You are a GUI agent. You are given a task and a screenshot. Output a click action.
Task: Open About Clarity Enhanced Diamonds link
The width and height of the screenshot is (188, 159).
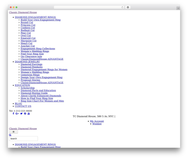41,96
